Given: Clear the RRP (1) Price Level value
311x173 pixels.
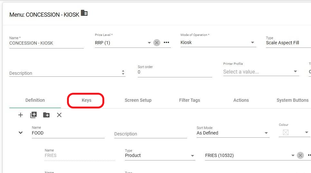Looking at the screenshot, I should point(157,43).
